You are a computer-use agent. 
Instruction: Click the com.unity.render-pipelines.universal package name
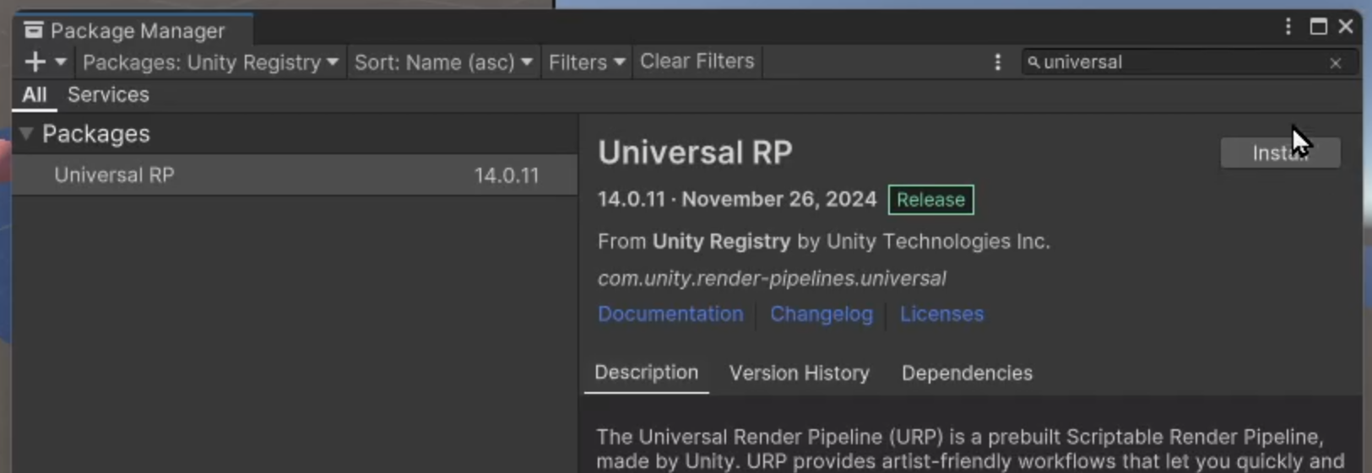pyautogui.click(x=772, y=278)
